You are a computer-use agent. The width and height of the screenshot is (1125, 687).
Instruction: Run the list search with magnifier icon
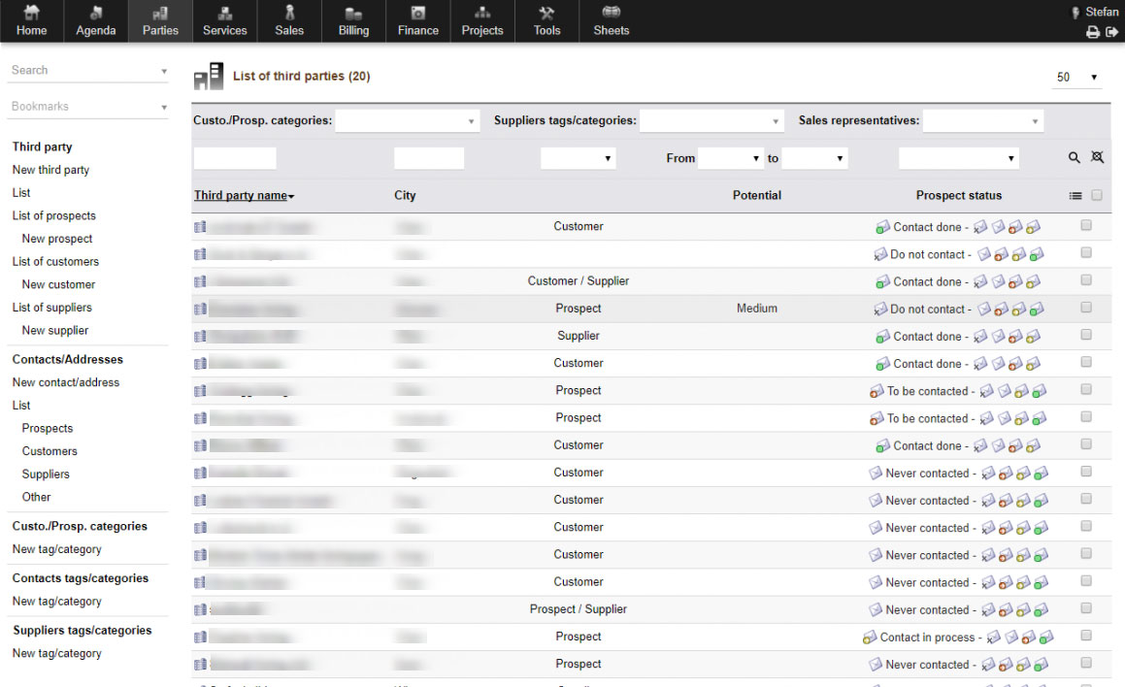1075,158
